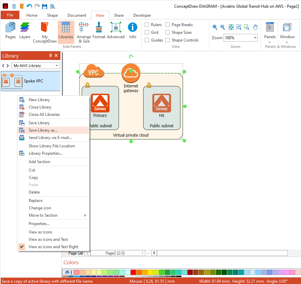Open the Layers panel
The image size is (301, 284).
(25, 30)
